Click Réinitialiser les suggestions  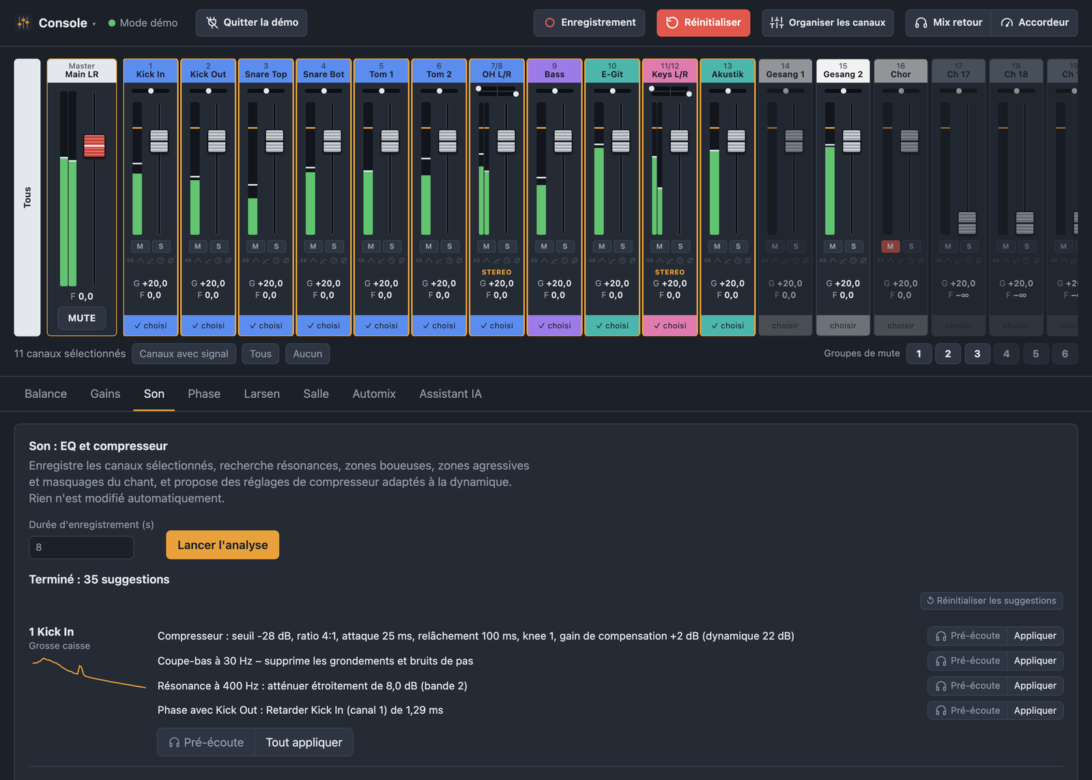(992, 601)
